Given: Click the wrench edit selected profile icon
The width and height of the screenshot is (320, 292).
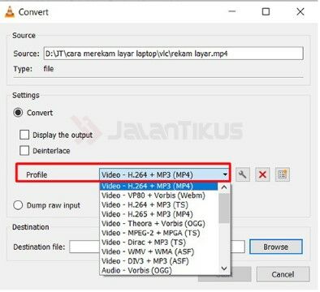Looking at the screenshot, I should tap(243, 174).
